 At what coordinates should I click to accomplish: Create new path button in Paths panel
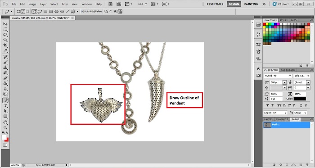[x=301, y=164]
